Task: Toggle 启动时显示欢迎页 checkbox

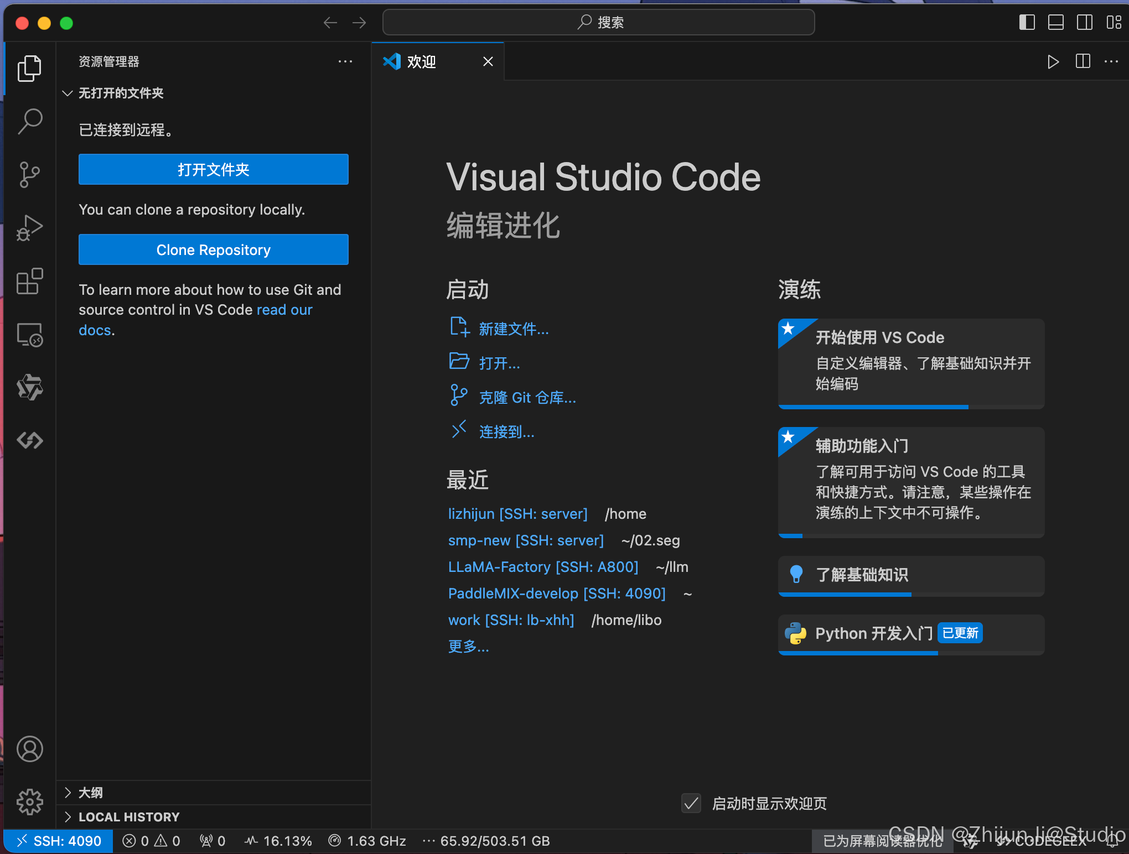Action: (x=691, y=803)
